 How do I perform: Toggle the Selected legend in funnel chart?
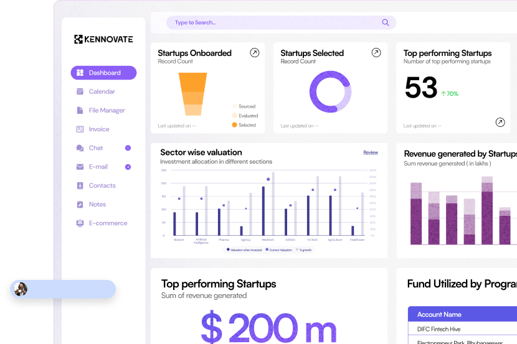pyautogui.click(x=243, y=125)
